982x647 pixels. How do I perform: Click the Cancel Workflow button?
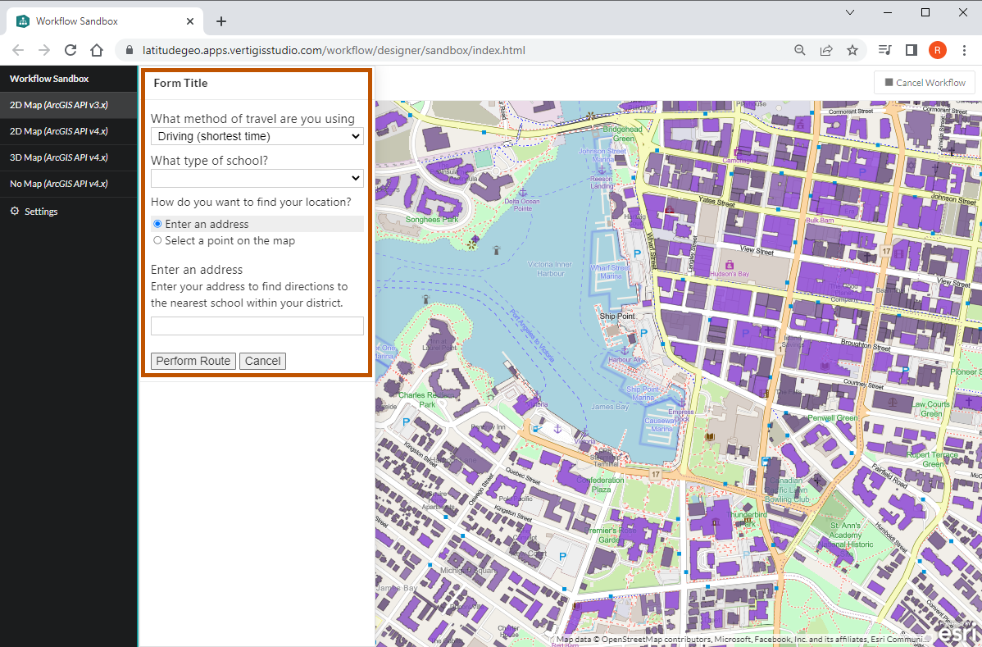(x=925, y=82)
